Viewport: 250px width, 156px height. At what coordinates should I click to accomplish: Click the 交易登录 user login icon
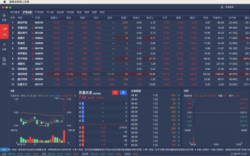coord(222,7)
